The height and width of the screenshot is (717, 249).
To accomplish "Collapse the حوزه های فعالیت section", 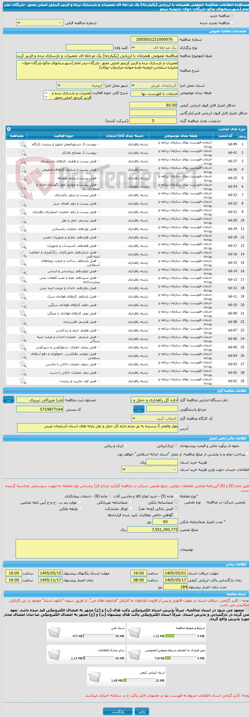I will pyautogui.click(x=9, y=129).
